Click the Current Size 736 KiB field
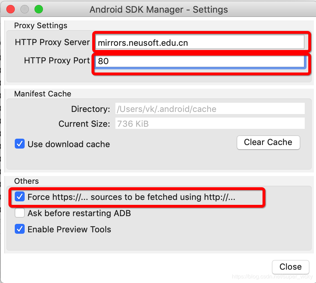The height and width of the screenshot is (283, 316). 210,123
